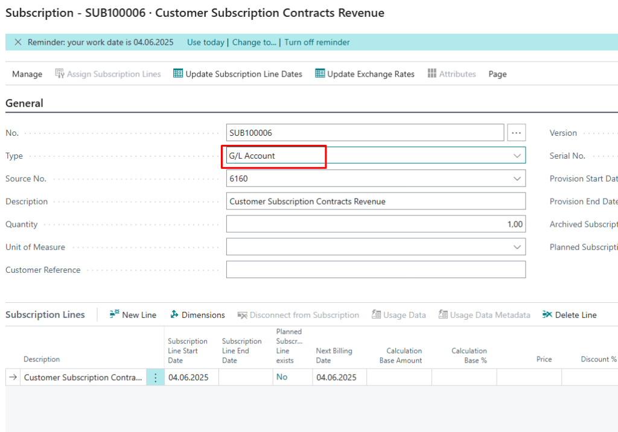
Task: Dismiss the work date reminder X icon
Action: [x=18, y=42]
